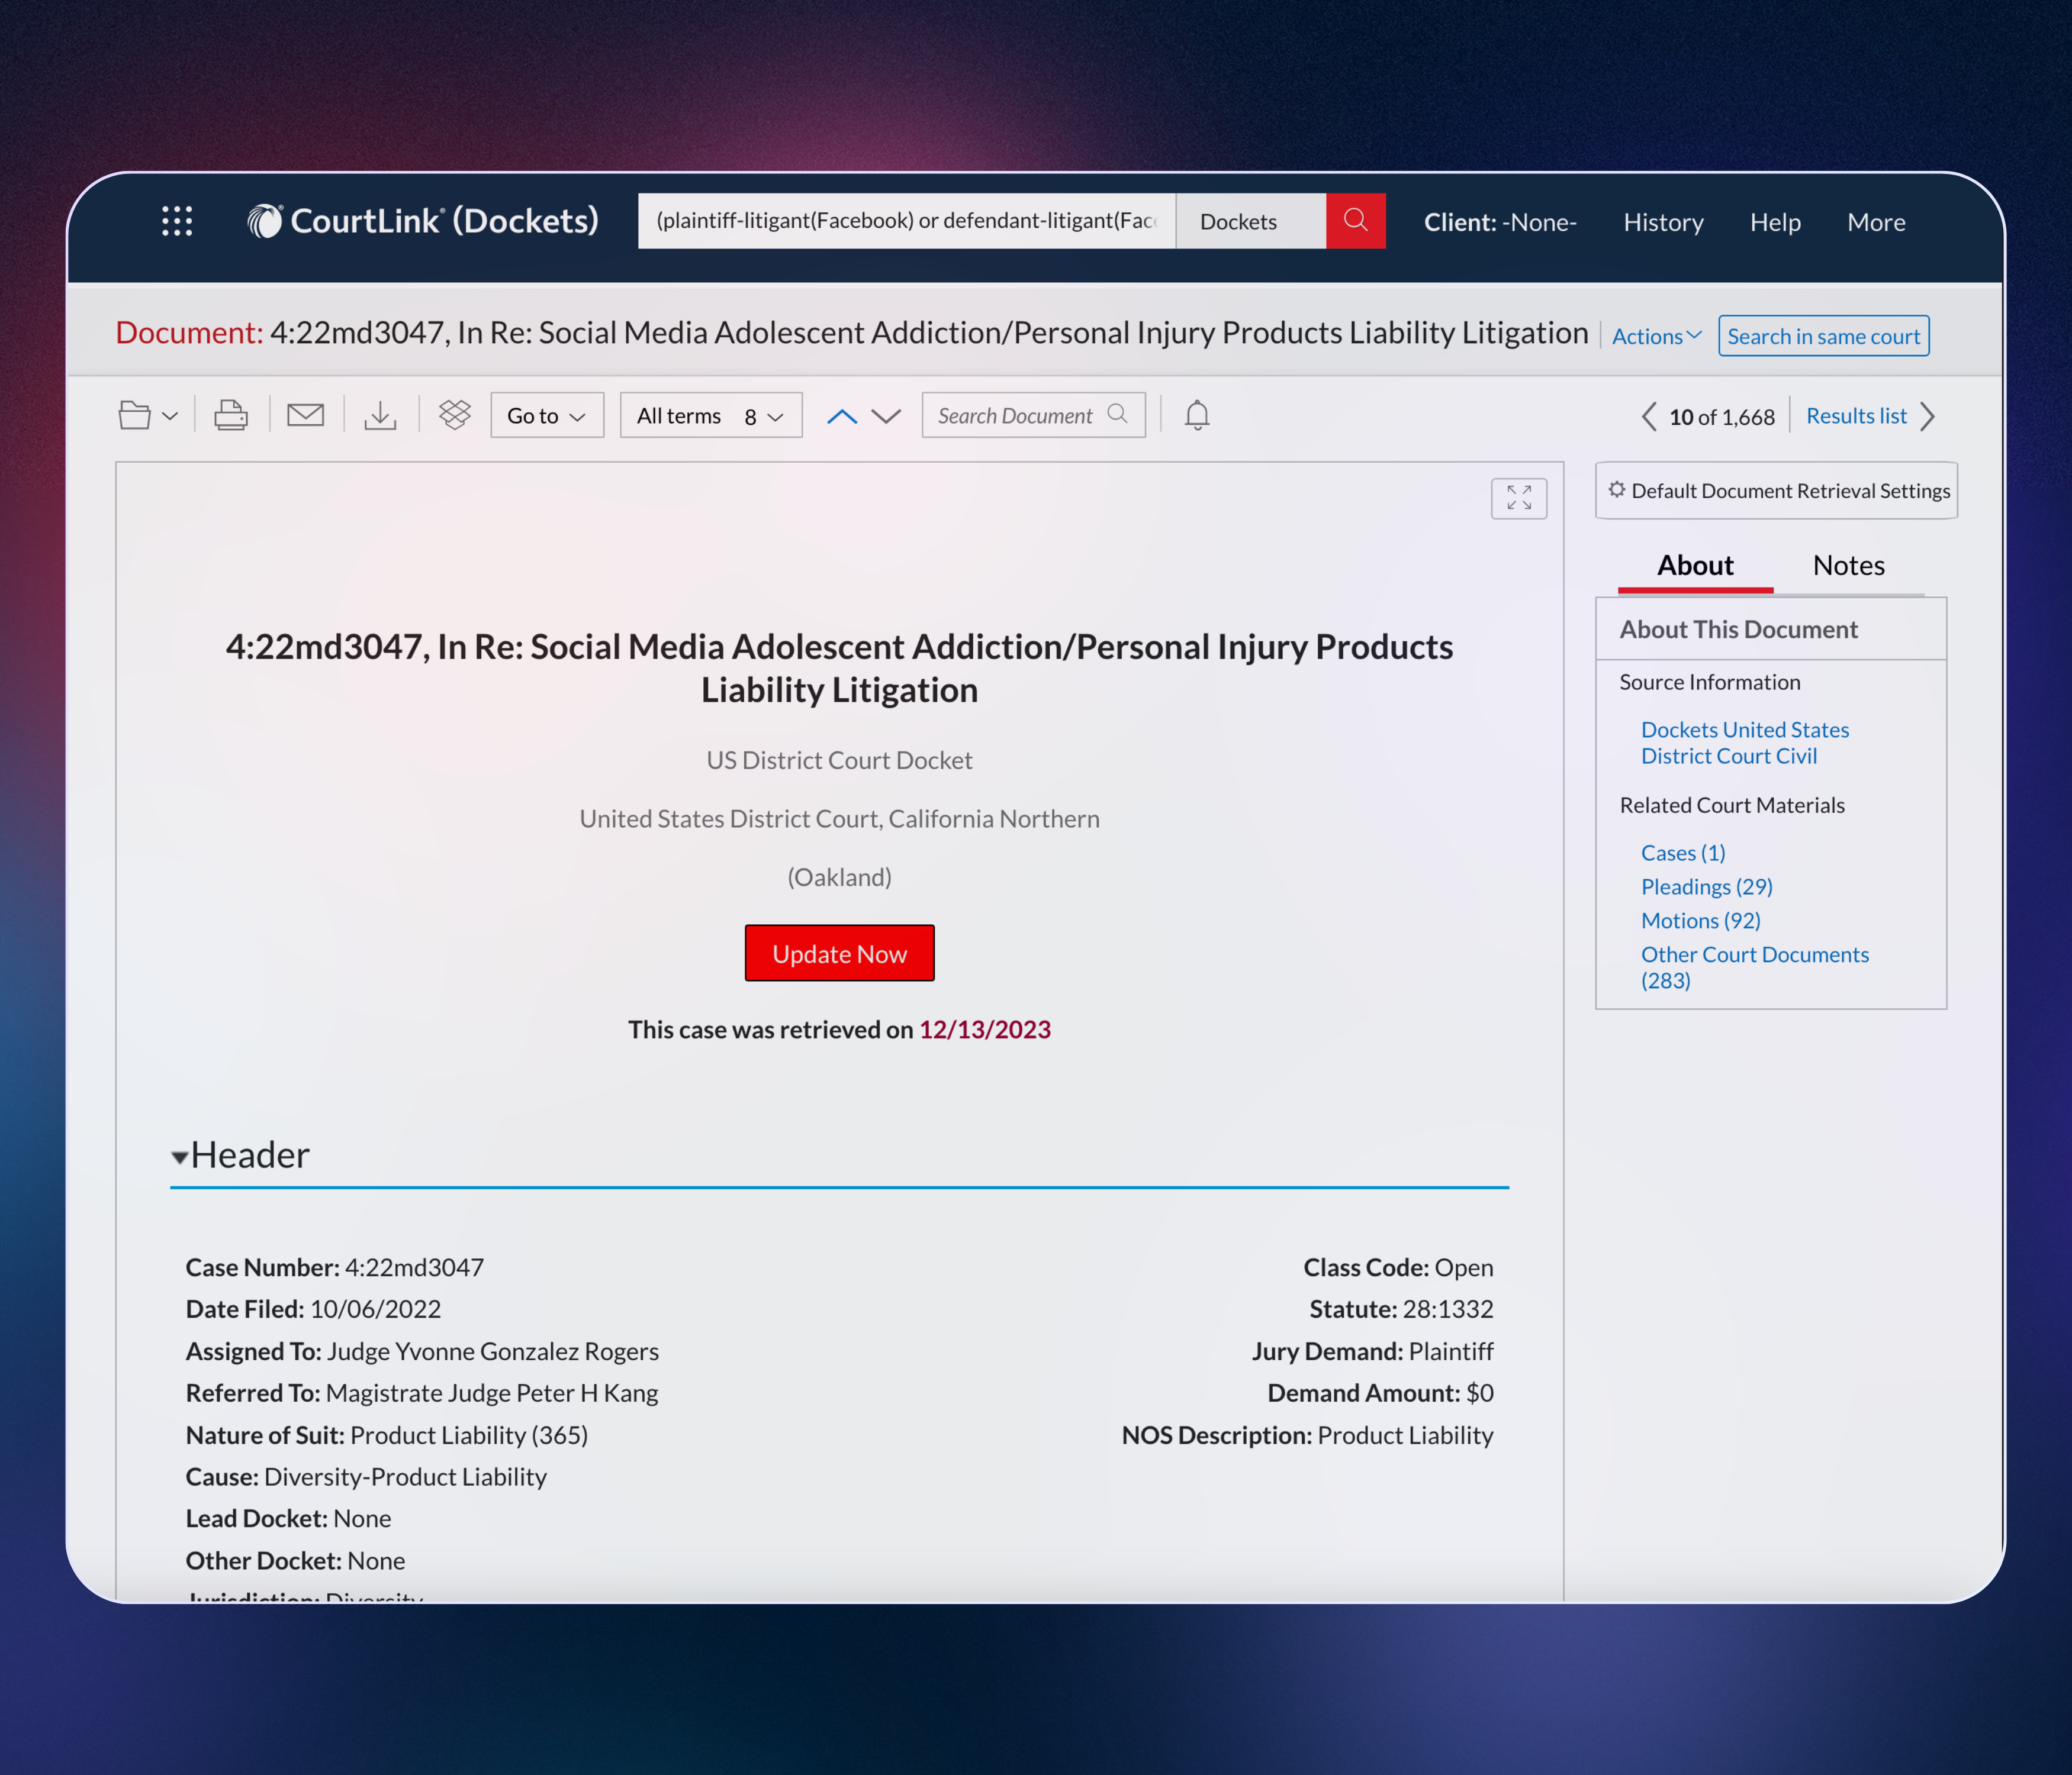This screenshot has height=1775, width=2072.
Task: Click in the main search query box
Action: coord(906,221)
